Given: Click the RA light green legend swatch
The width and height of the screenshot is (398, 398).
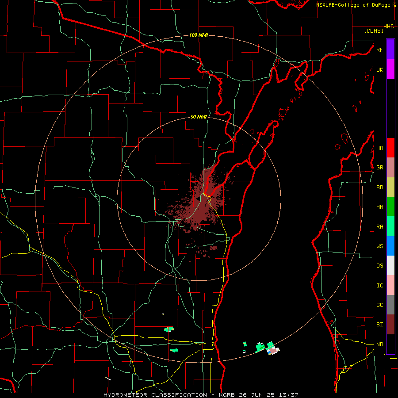Looking at the screenshot, I should (390, 226).
